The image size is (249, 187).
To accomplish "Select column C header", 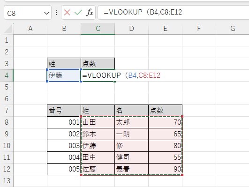I will (98, 29).
